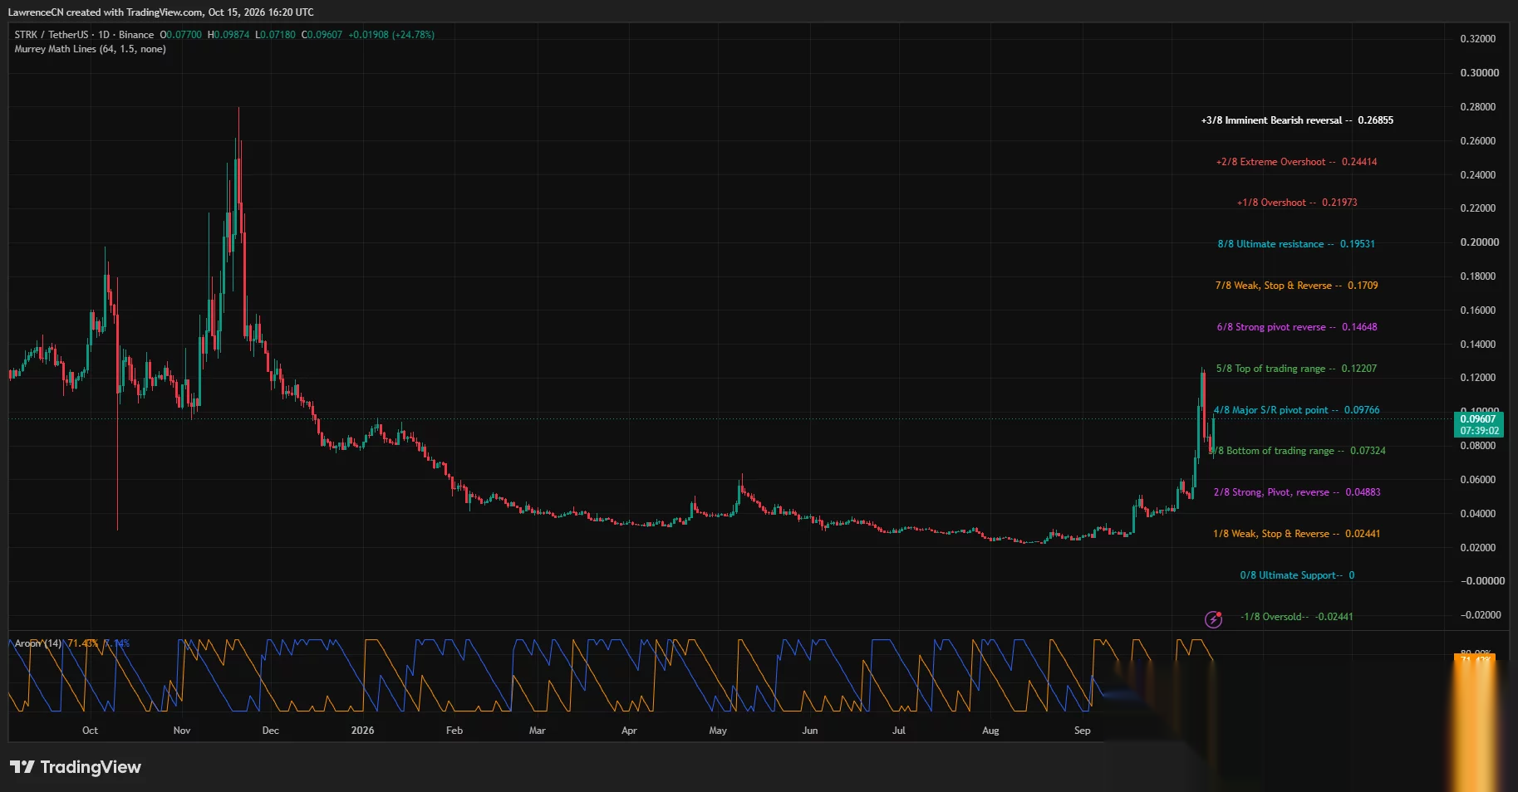Click the 5/8 Top of trading range label

click(x=1296, y=369)
